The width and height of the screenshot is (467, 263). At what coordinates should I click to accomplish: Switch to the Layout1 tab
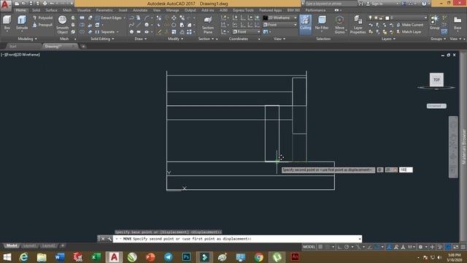click(x=29, y=245)
